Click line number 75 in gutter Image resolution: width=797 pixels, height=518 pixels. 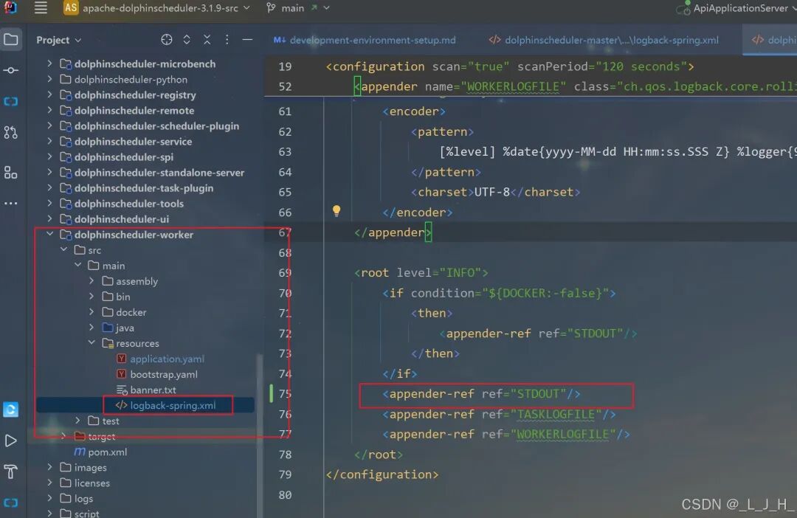coord(285,394)
